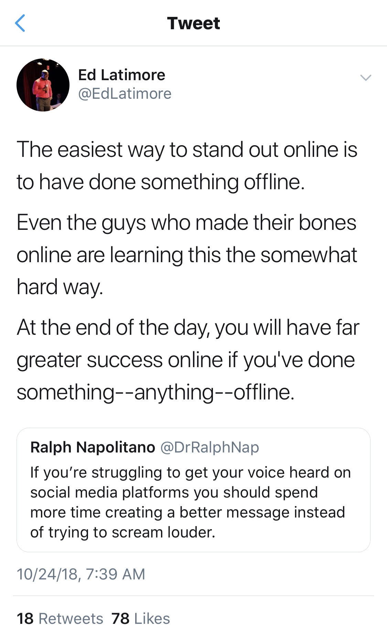Click the Ralph Napolitano name in quote
The height and width of the screenshot is (641, 387).
(x=93, y=447)
